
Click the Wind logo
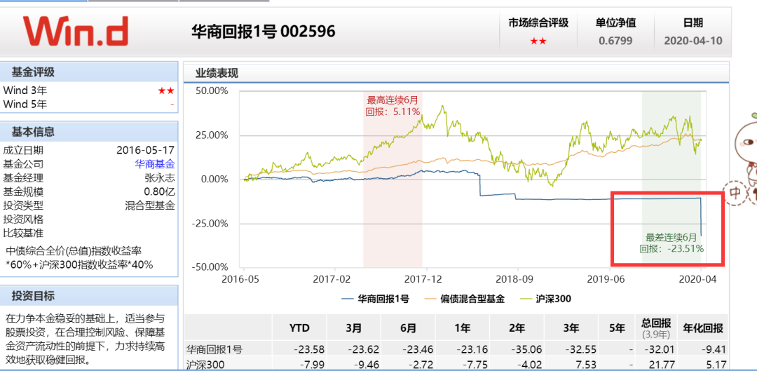click(76, 32)
